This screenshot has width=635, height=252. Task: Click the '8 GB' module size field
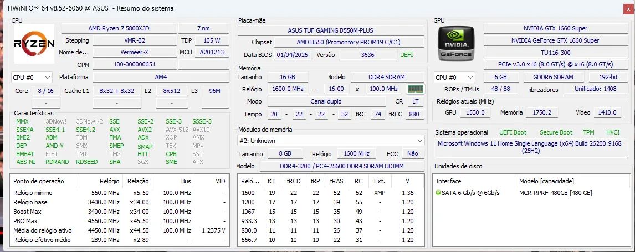pyautogui.click(x=285, y=154)
